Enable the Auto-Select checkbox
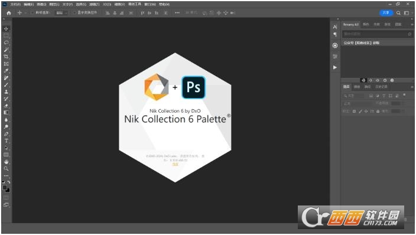Viewport: 416px width, 235px height. point(32,13)
